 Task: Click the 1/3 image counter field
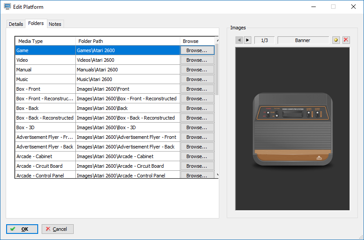pos(264,40)
